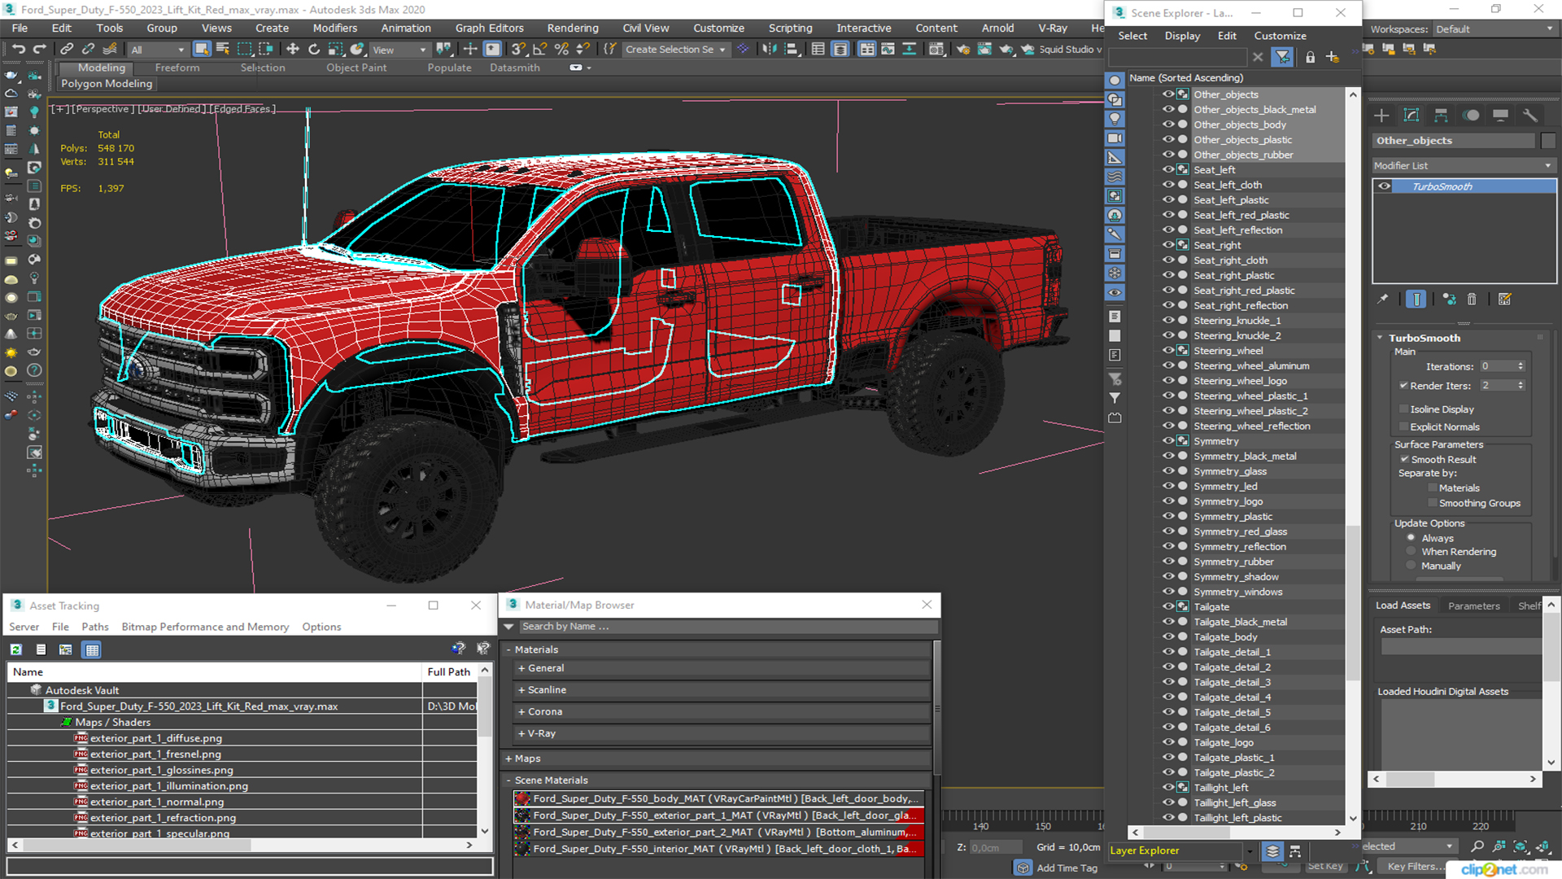Switch to the Freeform ribbon tab
Image resolution: width=1562 pixels, height=879 pixels.
[x=177, y=68]
